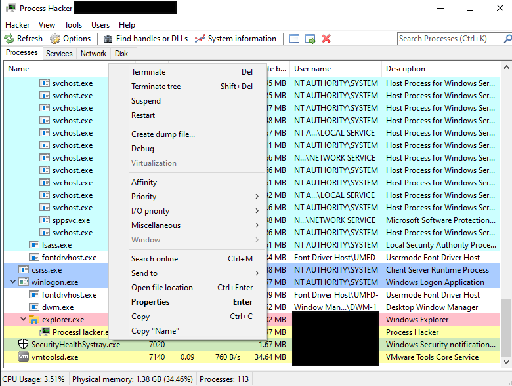The height and width of the screenshot is (386, 512).
Task: Click the red X terminate toolbar icon
Action: point(326,39)
